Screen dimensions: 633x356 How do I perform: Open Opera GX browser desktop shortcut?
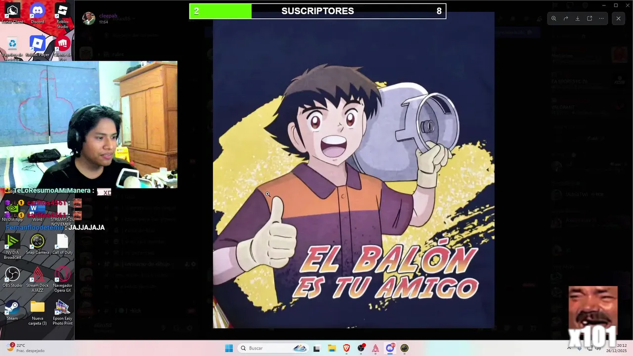click(62, 280)
